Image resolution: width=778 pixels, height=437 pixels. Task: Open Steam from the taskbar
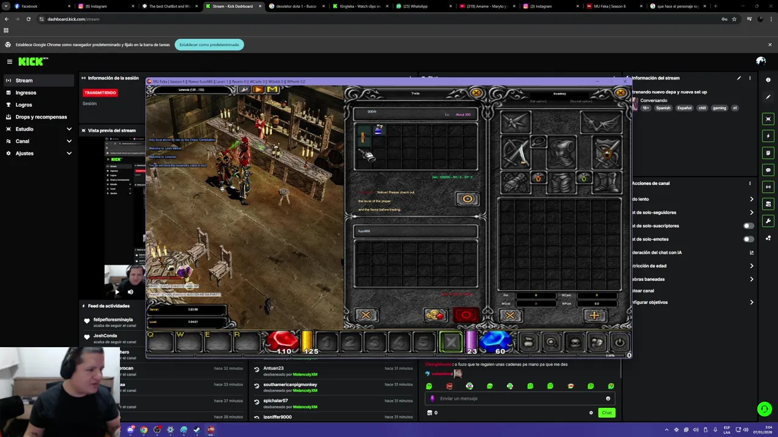(197, 430)
